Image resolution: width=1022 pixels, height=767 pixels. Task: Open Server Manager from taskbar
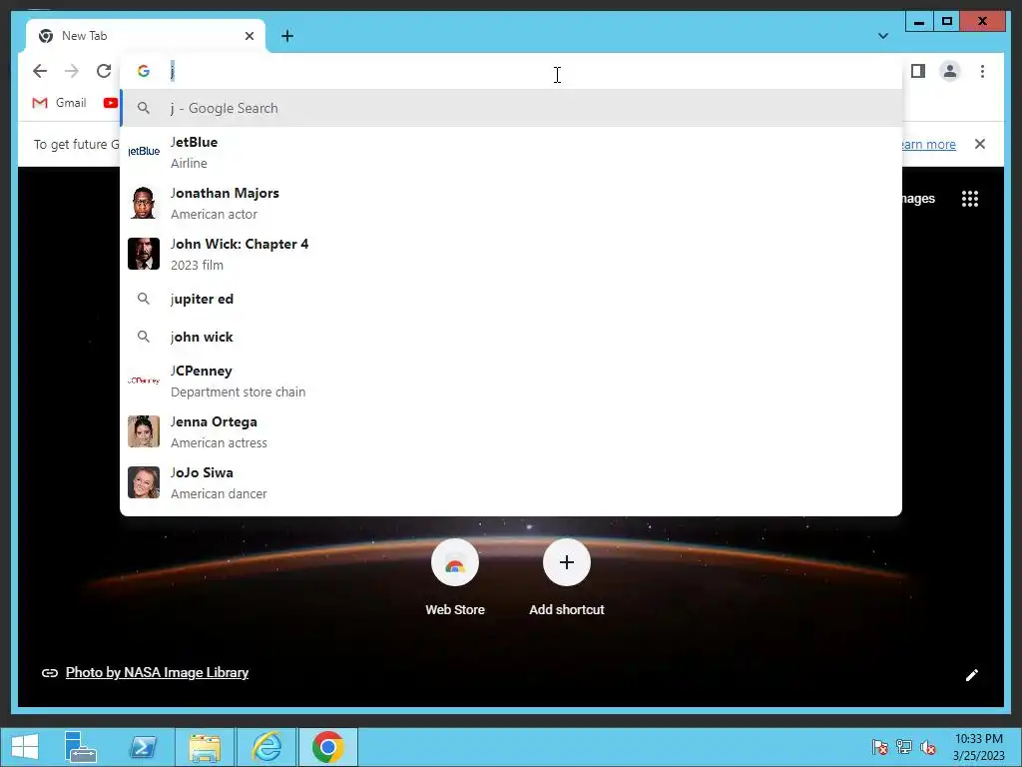[x=80, y=747]
